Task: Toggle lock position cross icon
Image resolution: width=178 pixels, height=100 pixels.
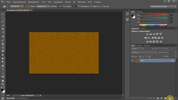Action: 147,56
